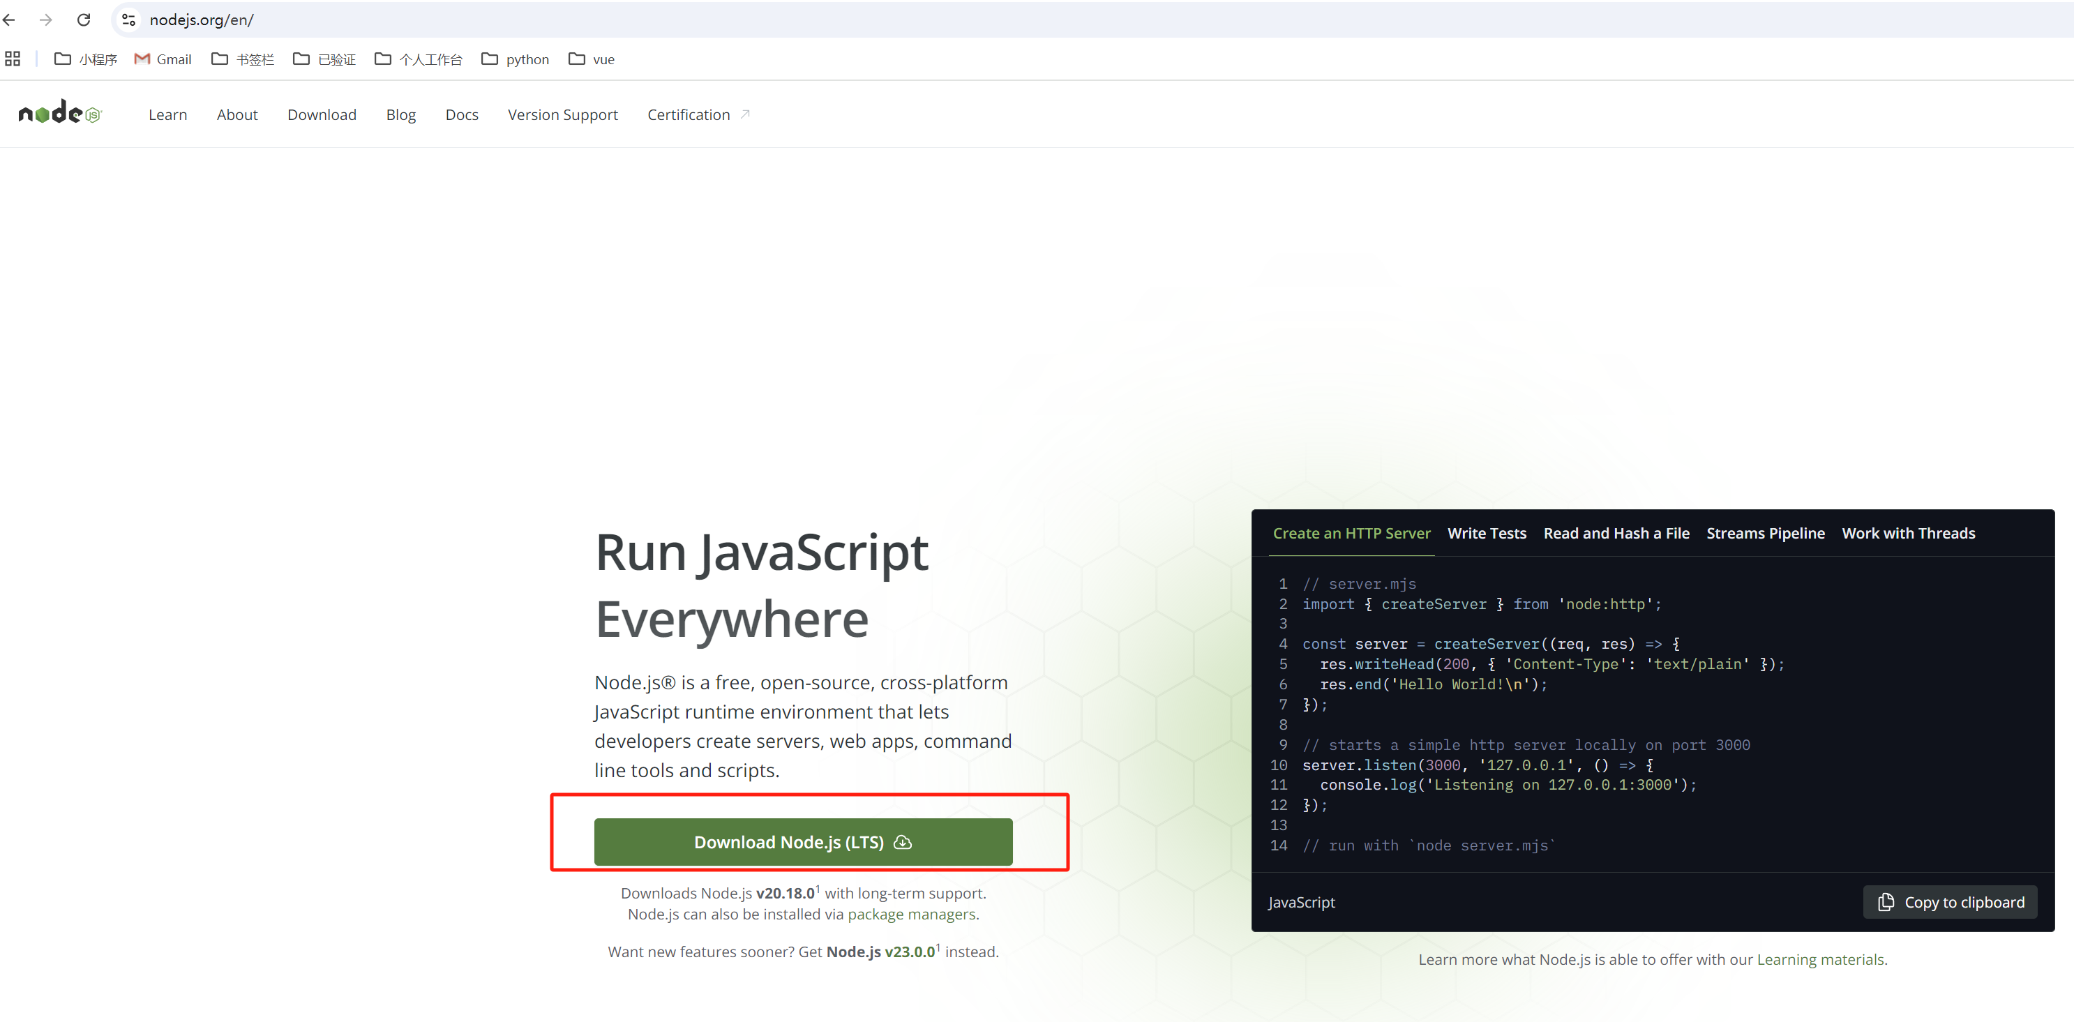Open the apps grid icon in bookmarks bar
The height and width of the screenshot is (1022, 2074).
point(13,59)
